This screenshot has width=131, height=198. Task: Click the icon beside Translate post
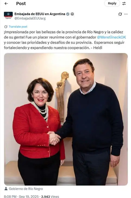6,27
